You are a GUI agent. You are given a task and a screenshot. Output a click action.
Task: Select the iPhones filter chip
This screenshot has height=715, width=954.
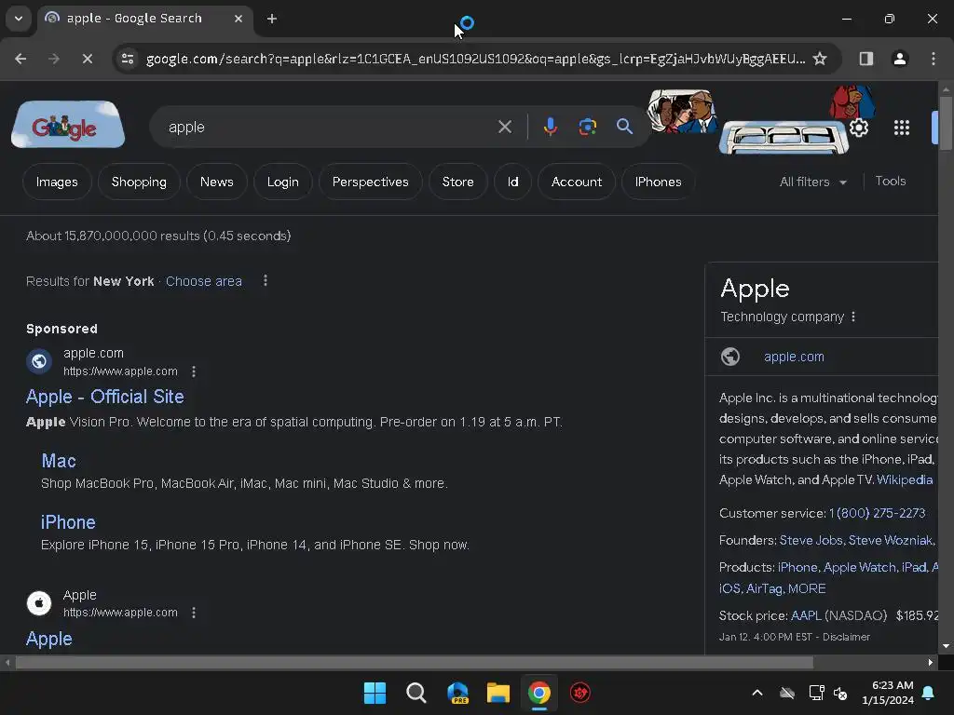point(658,182)
